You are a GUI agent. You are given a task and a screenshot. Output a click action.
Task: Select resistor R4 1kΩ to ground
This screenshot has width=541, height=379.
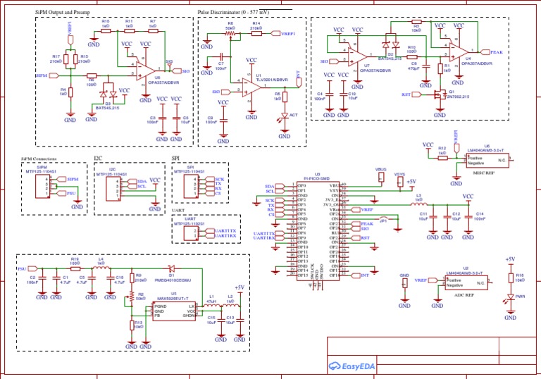click(x=70, y=92)
